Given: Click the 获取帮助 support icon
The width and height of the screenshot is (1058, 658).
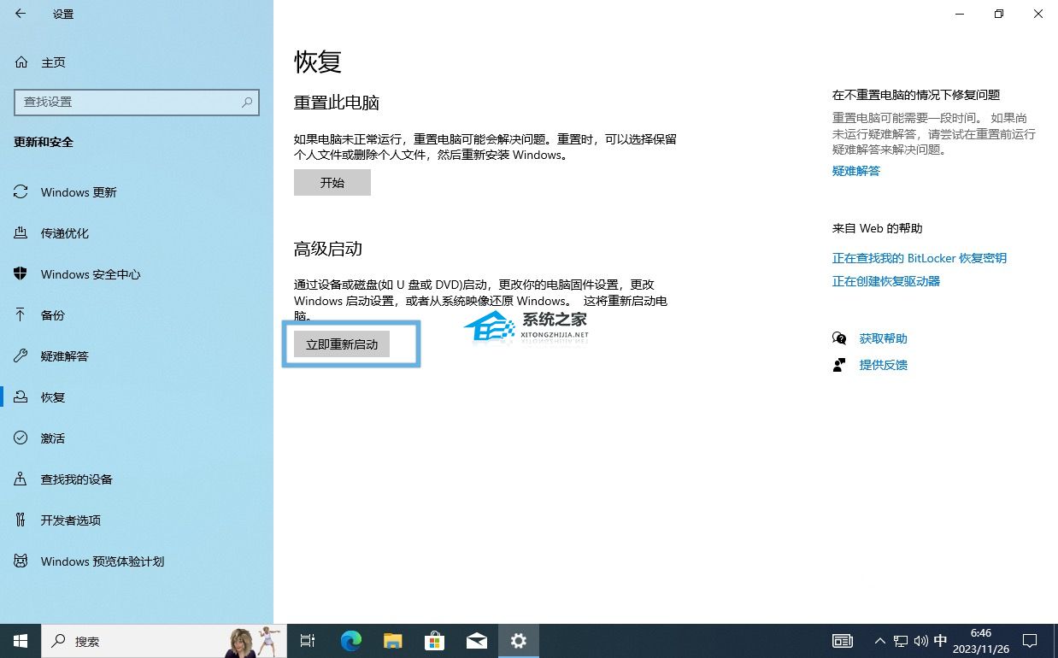Looking at the screenshot, I should (x=840, y=338).
